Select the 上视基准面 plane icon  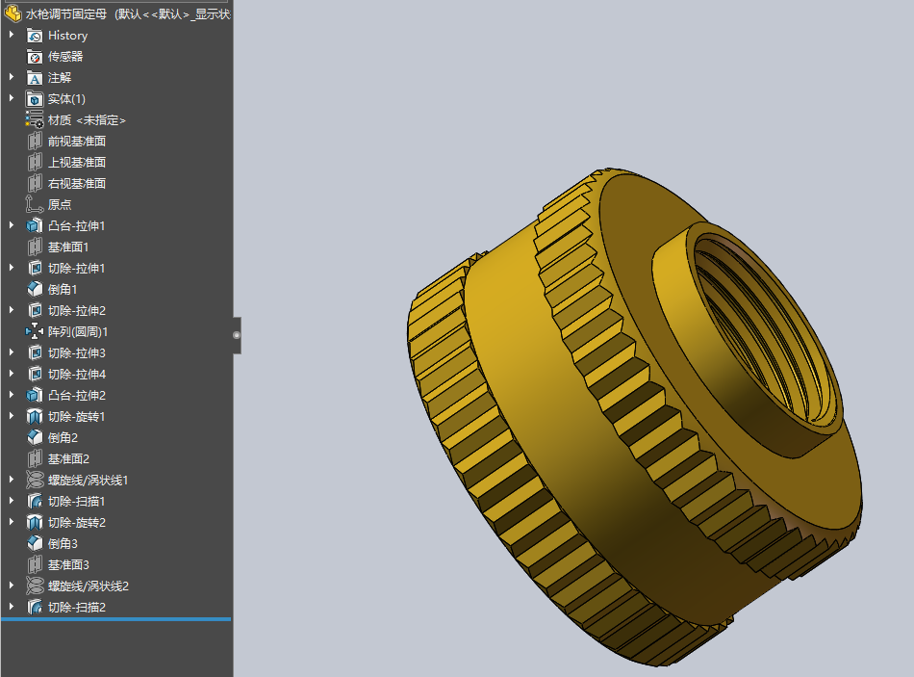coord(35,162)
